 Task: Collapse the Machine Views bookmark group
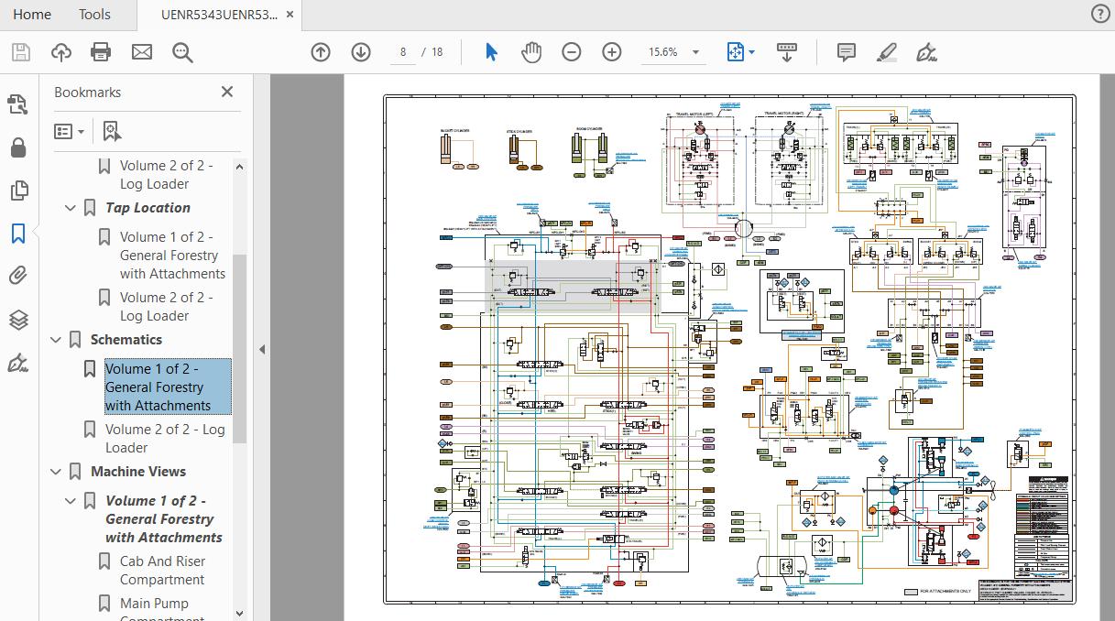point(56,472)
